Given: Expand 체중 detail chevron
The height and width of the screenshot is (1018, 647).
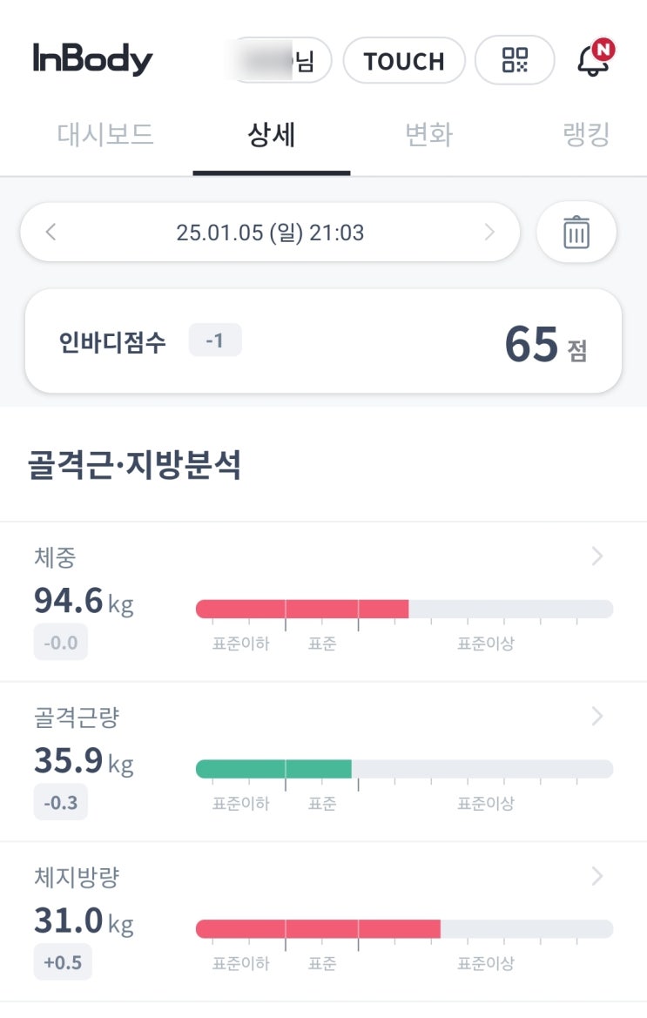Looking at the screenshot, I should point(597,556).
